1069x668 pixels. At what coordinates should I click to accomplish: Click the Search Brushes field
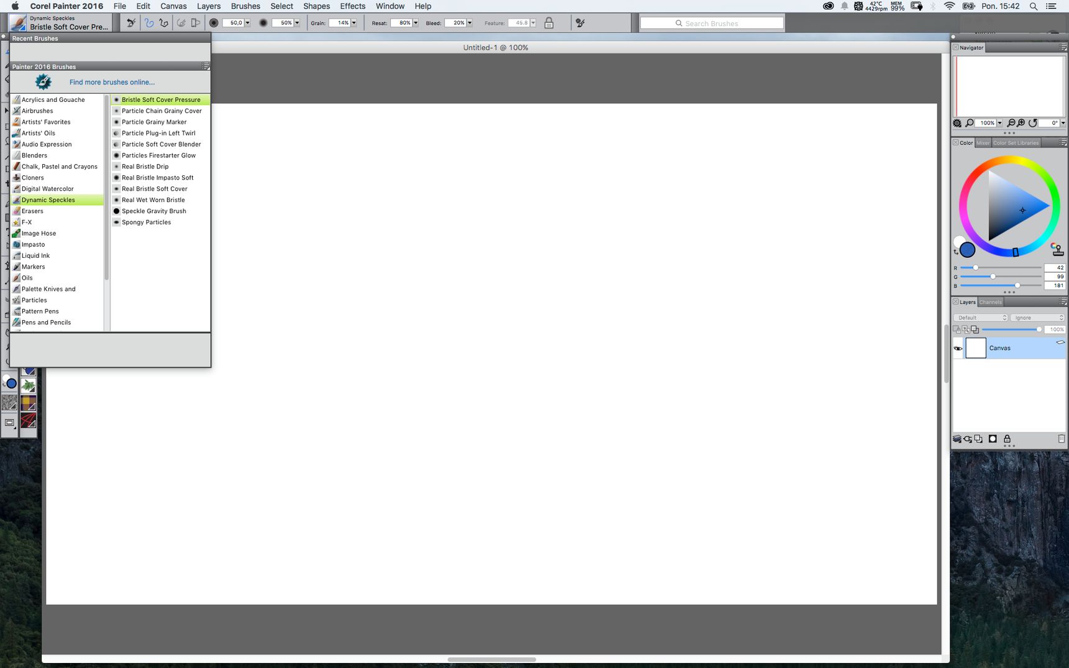[712, 23]
